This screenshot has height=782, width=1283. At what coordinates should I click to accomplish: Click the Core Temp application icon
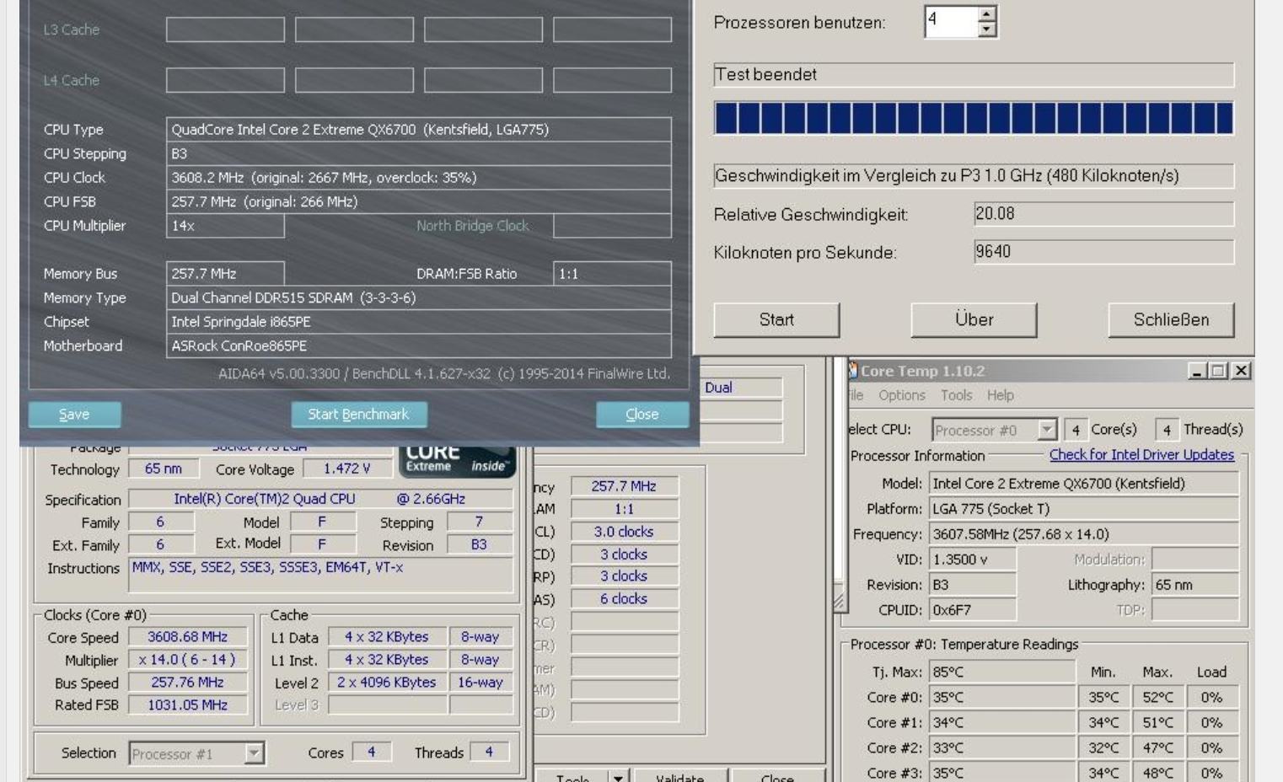852,371
